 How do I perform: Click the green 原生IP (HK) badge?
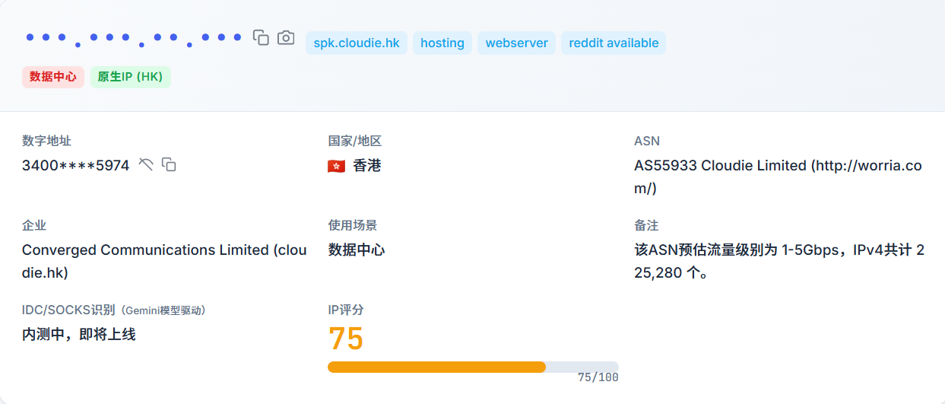[131, 77]
